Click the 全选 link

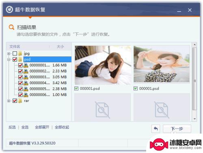[x=25, y=127]
